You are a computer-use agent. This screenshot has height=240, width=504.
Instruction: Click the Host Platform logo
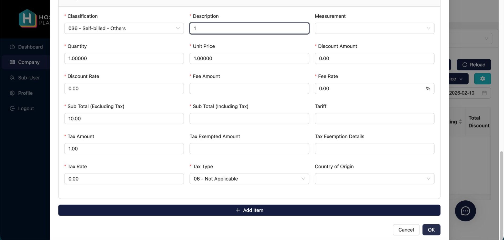tap(28, 18)
